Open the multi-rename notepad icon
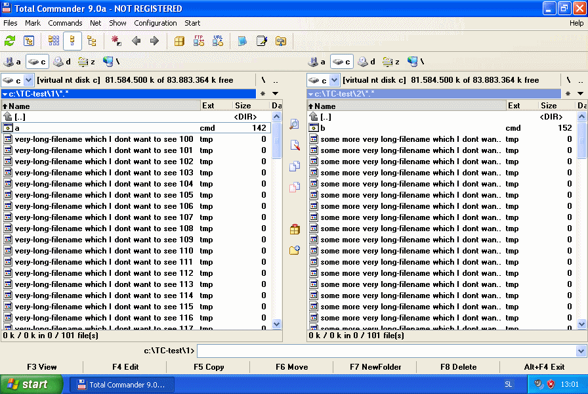588x394 pixels. (262, 41)
